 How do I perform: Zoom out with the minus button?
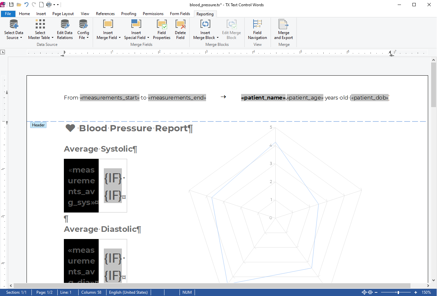[x=376, y=292]
